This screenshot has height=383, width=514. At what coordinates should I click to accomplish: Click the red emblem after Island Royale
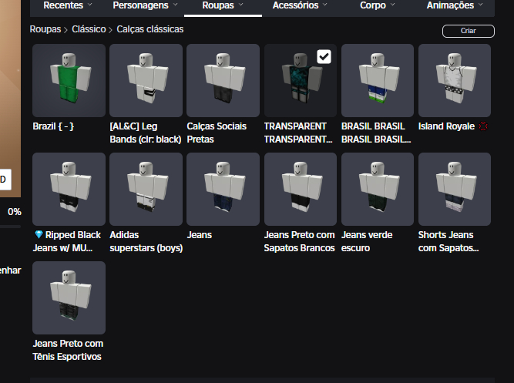[483, 126]
